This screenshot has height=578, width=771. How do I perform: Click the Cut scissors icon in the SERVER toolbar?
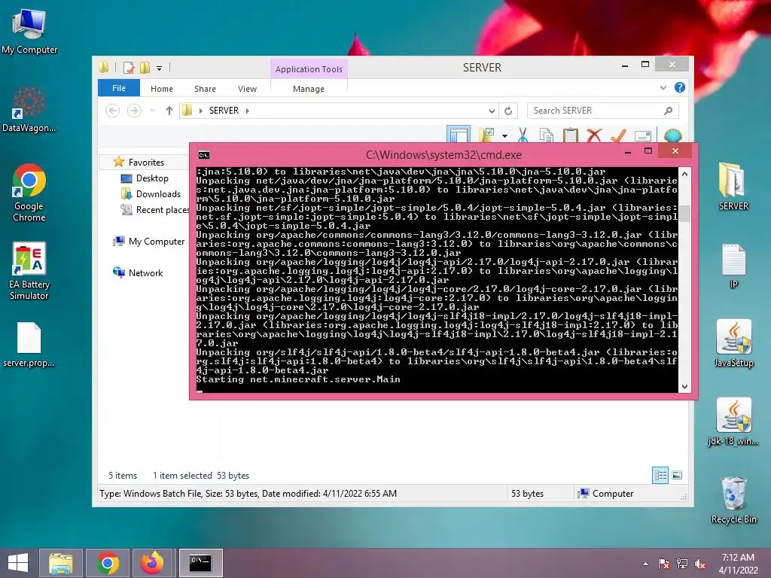(x=523, y=134)
